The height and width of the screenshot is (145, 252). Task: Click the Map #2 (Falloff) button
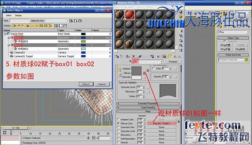coord(161,123)
